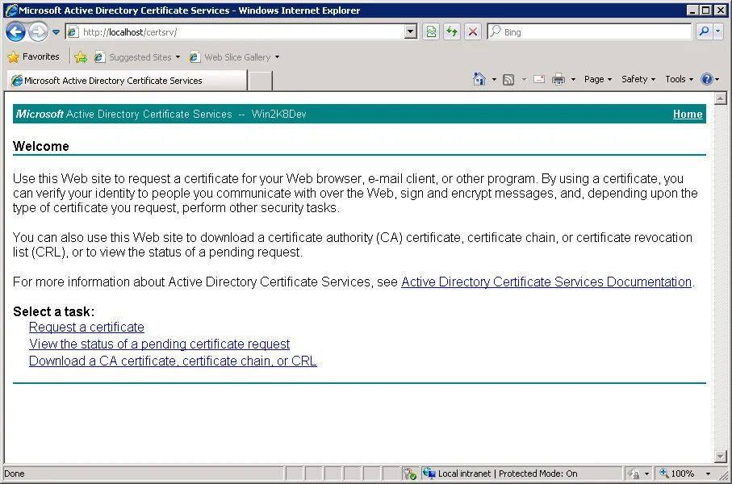Click the Done status bar text

(x=15, y=474)
